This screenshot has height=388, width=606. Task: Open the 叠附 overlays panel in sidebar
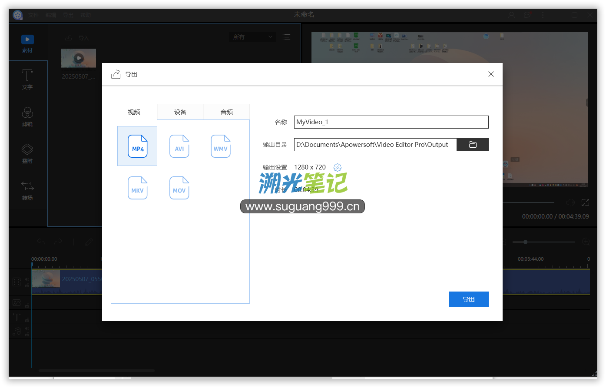(27, 154)
